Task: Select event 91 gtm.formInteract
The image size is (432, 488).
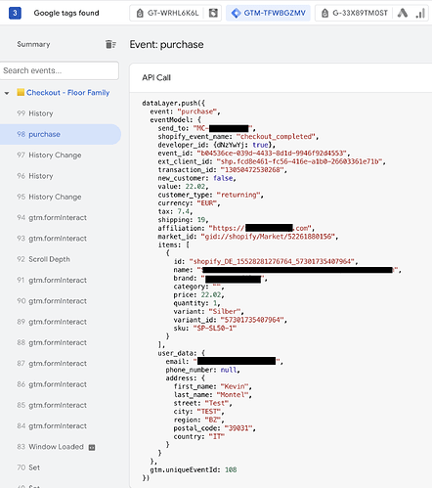Action: click(x=61, y=280)
